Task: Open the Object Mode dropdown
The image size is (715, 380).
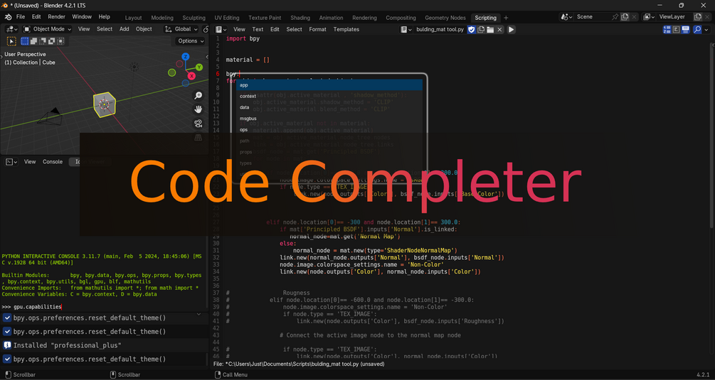Action: tap(48, 29)
